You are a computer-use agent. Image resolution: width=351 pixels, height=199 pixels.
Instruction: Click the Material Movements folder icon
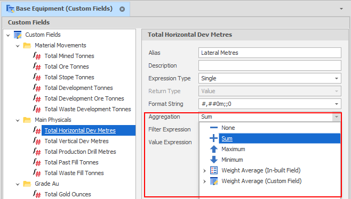click(x=27, y=45)
